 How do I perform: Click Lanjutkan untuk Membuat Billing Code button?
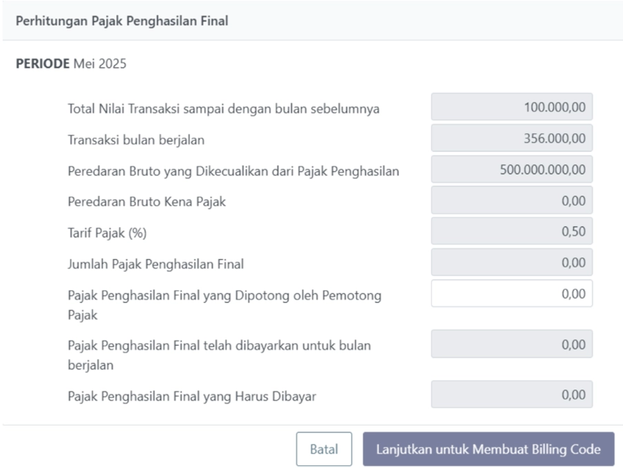click(x=488, y=449)
